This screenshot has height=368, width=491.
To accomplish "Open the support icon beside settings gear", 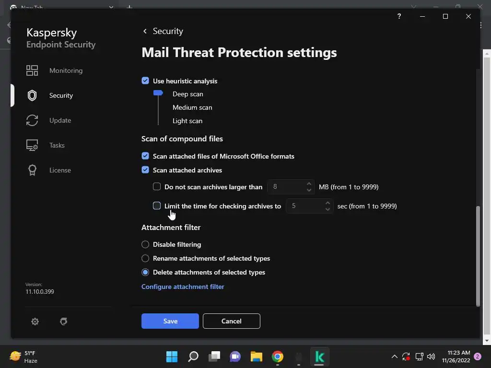I will point(64,322).
